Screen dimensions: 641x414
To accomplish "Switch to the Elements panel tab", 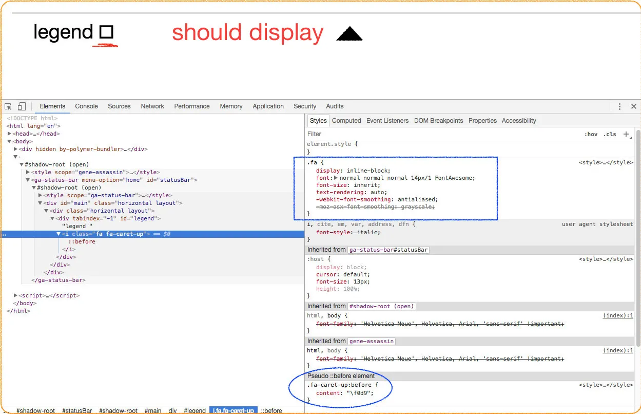I will click(52, 106).
